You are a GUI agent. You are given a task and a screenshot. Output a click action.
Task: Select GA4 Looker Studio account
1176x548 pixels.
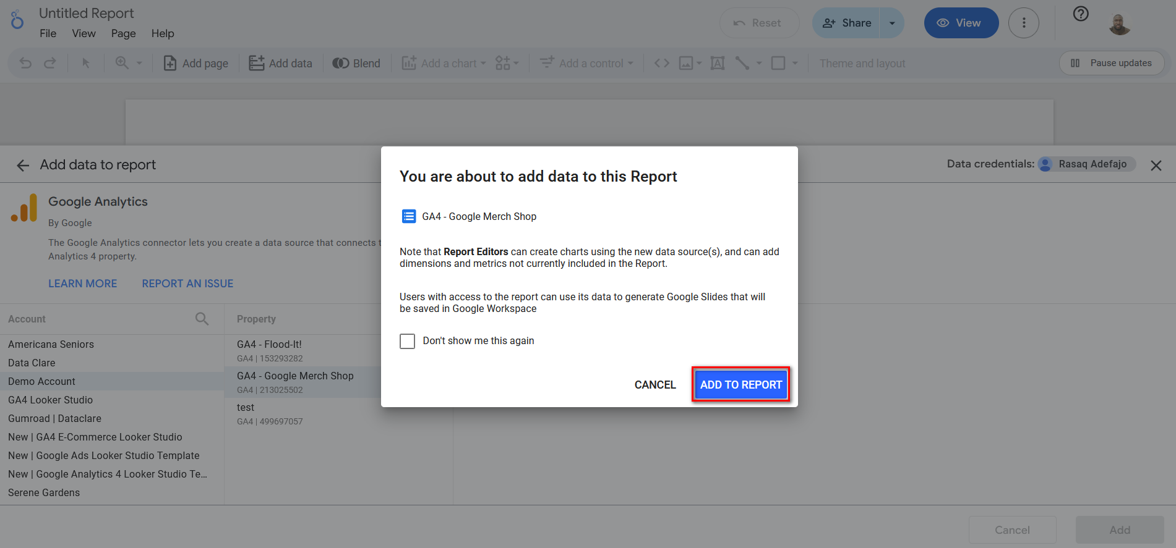[x=112, y=400]
